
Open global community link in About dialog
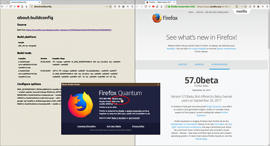click(x=134, y=111)
